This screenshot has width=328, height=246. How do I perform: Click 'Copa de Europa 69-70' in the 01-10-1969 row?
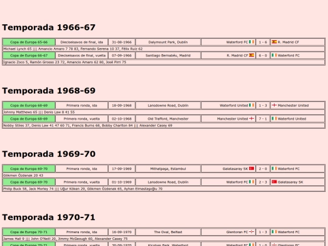pos(29,182)
